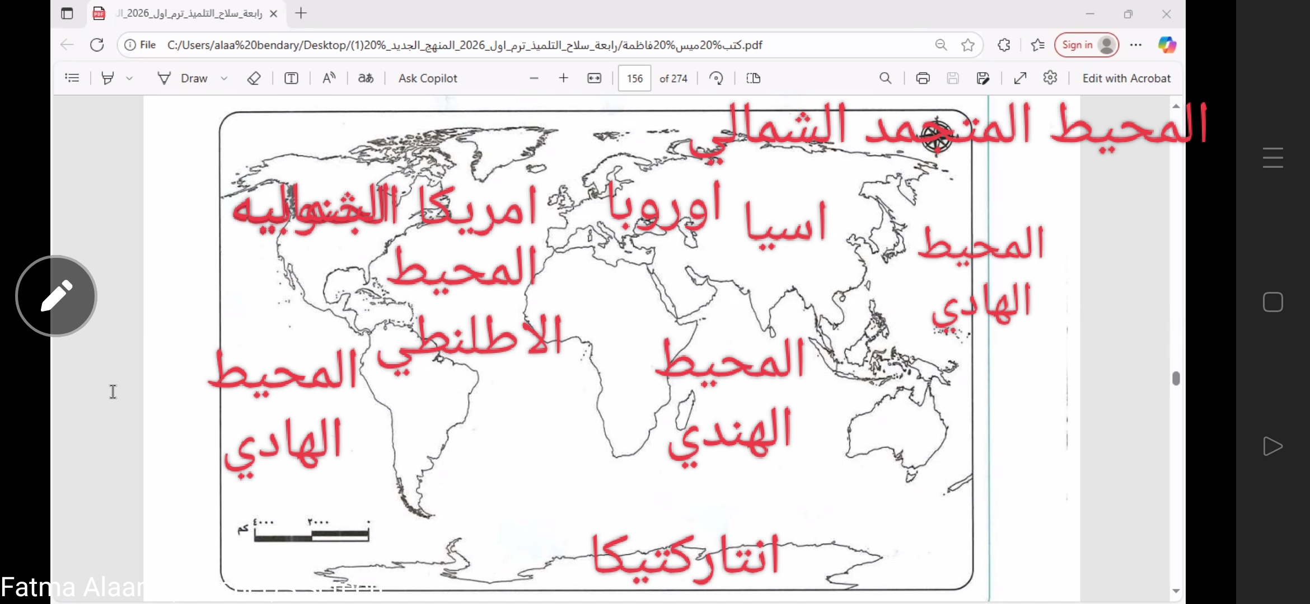This screenshot has height=604, width=1310.
Task: Launch Copilot sidebar icon
Action: coord(1167,45)
